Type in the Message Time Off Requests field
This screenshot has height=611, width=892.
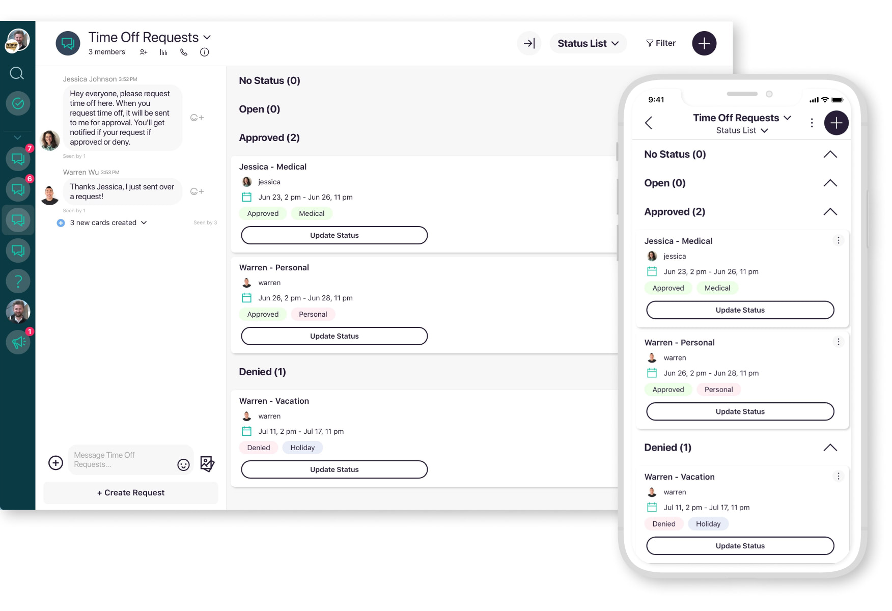tap(122, 460)
